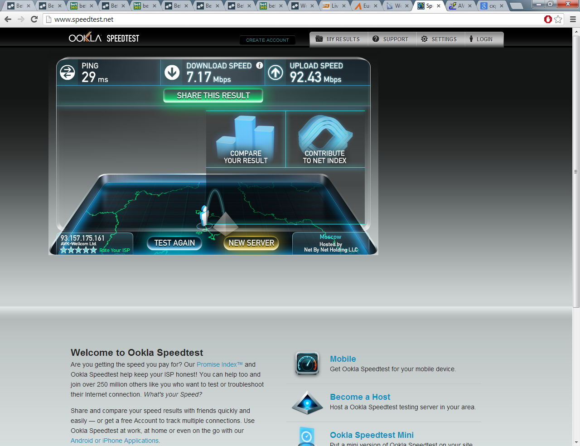Reload the speedtest.net page
Viewport: 580px width, 446px height.
(x=34, y=19)
